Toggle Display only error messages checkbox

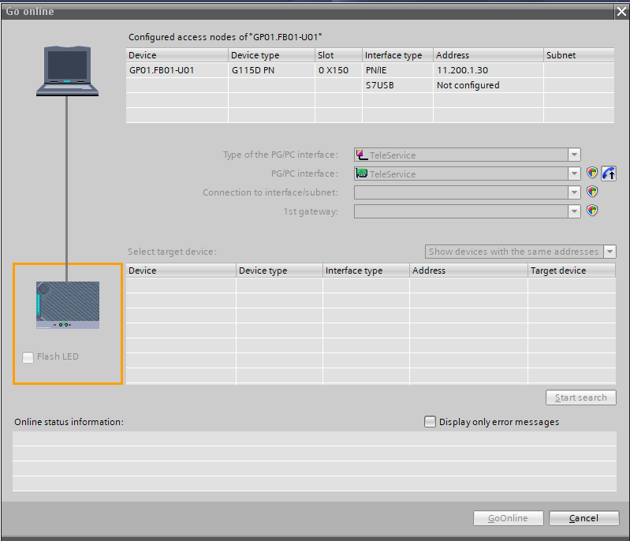(x=430, y=422)
